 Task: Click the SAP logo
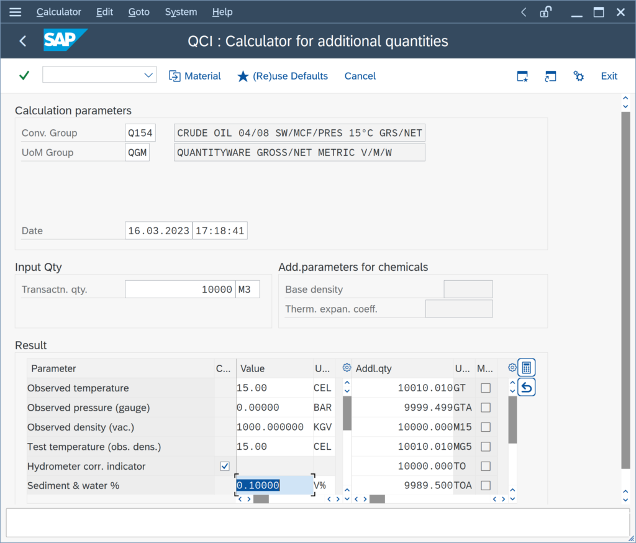coord(65,40)
